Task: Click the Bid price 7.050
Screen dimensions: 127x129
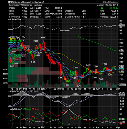Action: coord(38,14)
